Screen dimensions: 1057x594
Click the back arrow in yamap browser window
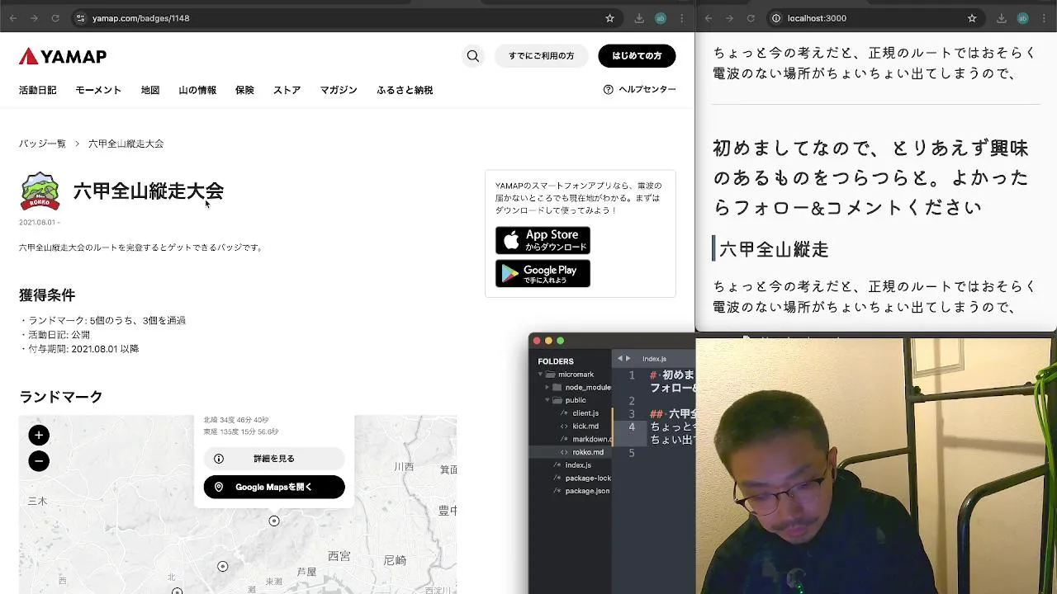click(13, 18)
